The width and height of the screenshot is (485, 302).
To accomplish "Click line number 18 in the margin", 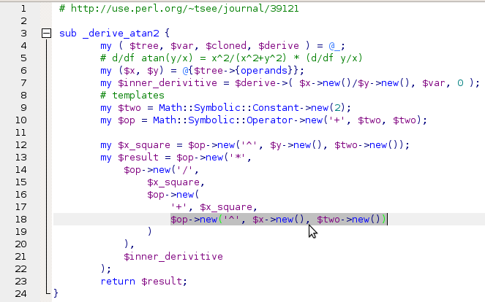I will [x=21, y=220].
